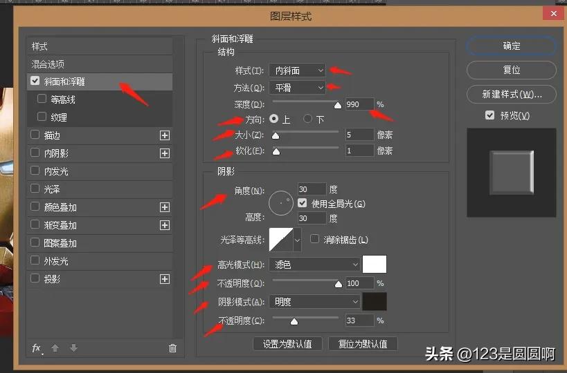Enable 消除锯齿 checkbox
This screenshot has height=373, width=567.
(314, 239)
